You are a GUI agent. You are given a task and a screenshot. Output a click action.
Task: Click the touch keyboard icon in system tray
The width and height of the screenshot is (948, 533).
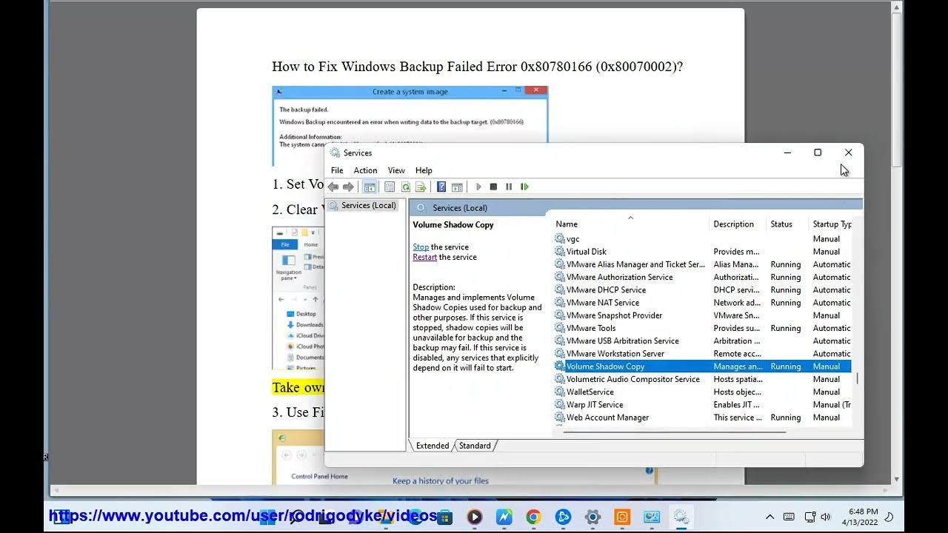coord(789,517)
